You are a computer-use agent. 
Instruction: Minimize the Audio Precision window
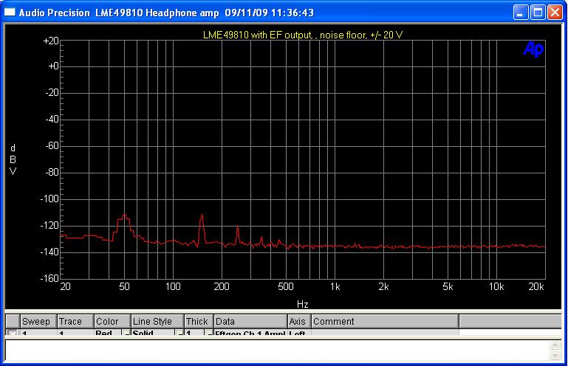point(521,13)
